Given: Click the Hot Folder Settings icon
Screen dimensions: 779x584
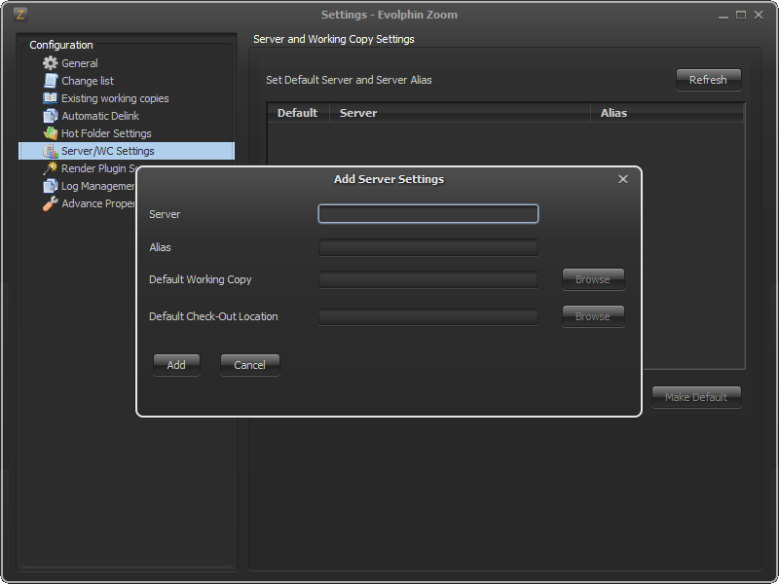Looking at the screenshot, I should pos(51,133).
